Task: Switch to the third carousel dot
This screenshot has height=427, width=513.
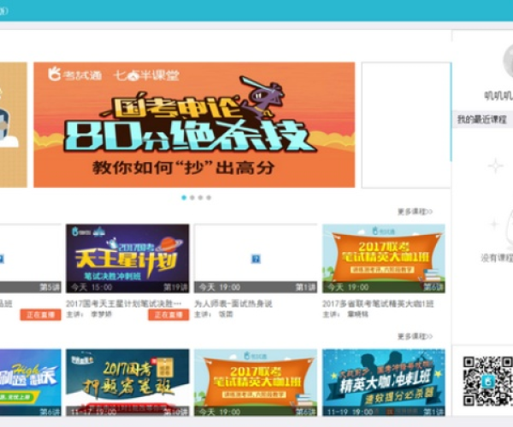Action: tap(200, 197)
